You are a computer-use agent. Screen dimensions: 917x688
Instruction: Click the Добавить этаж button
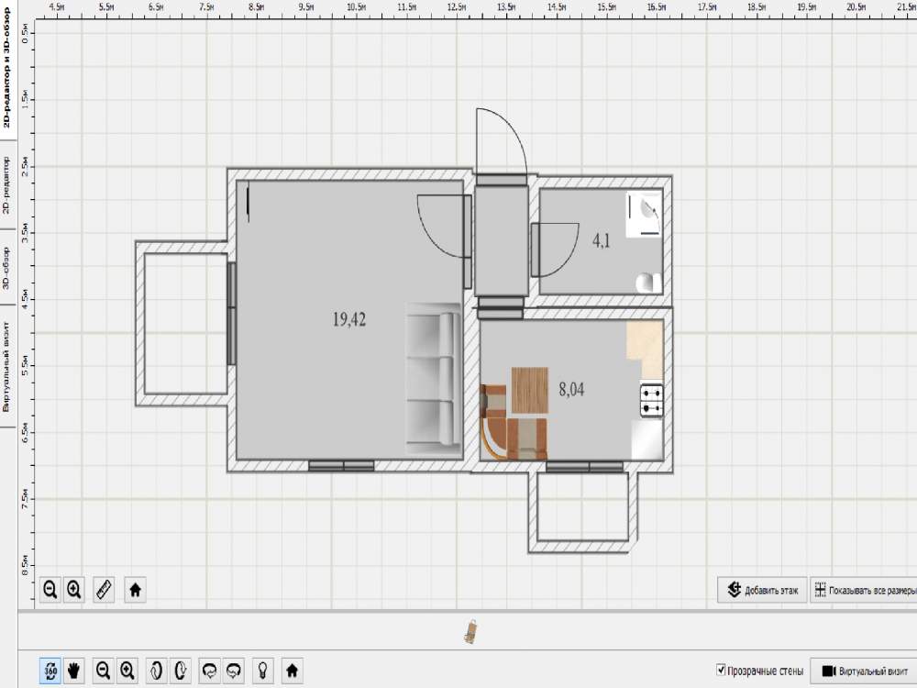pyautogui.click(x=763, y=590)
